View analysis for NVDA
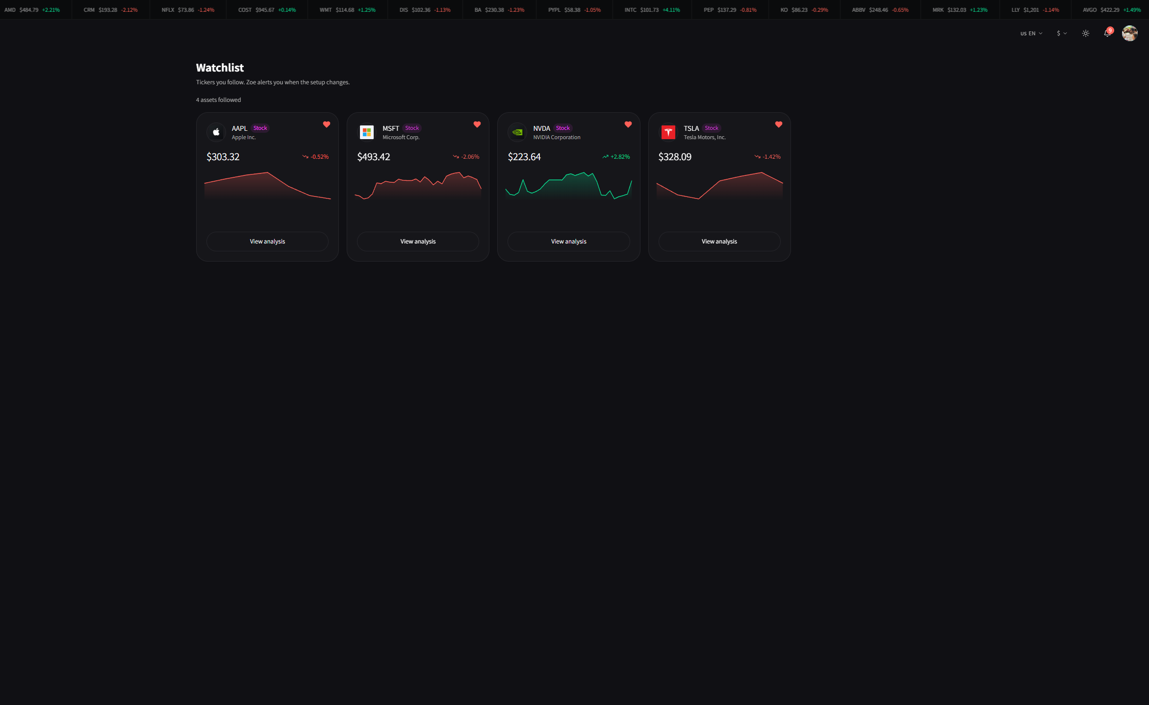 [x=569, y=242]
